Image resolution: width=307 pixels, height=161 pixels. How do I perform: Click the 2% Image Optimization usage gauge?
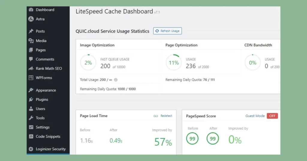coord(88,63)
